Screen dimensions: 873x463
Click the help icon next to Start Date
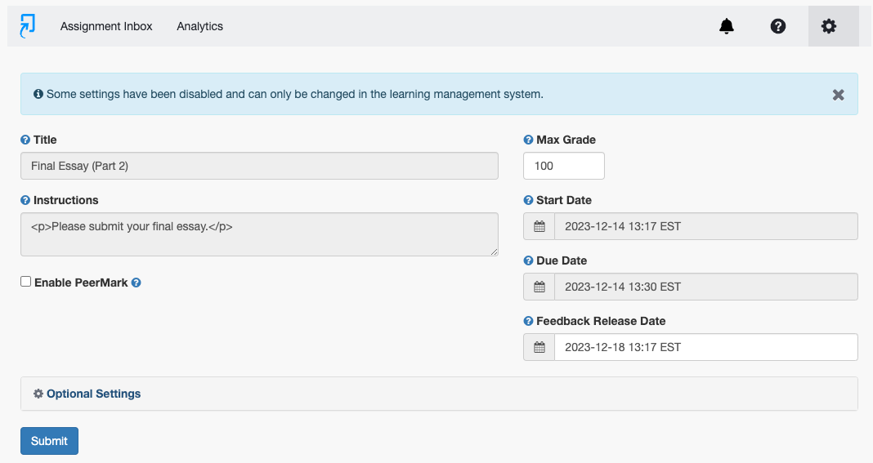coord(528,200)
